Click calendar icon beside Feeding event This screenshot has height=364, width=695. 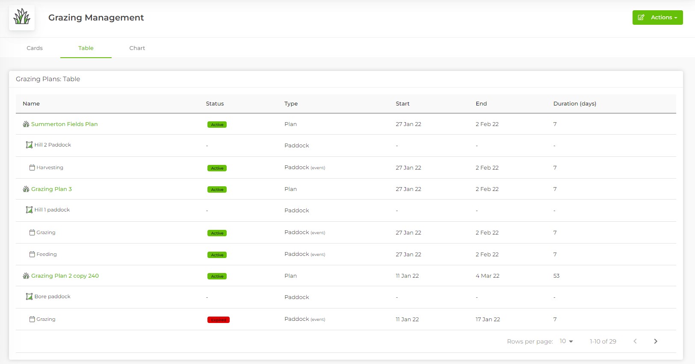[x=32, y=254]
